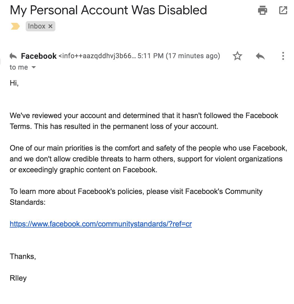Image resolution: width=294 pixels, height=304 pixels.
Task: Open the three-dot more options menu
Action: (283, 56)
